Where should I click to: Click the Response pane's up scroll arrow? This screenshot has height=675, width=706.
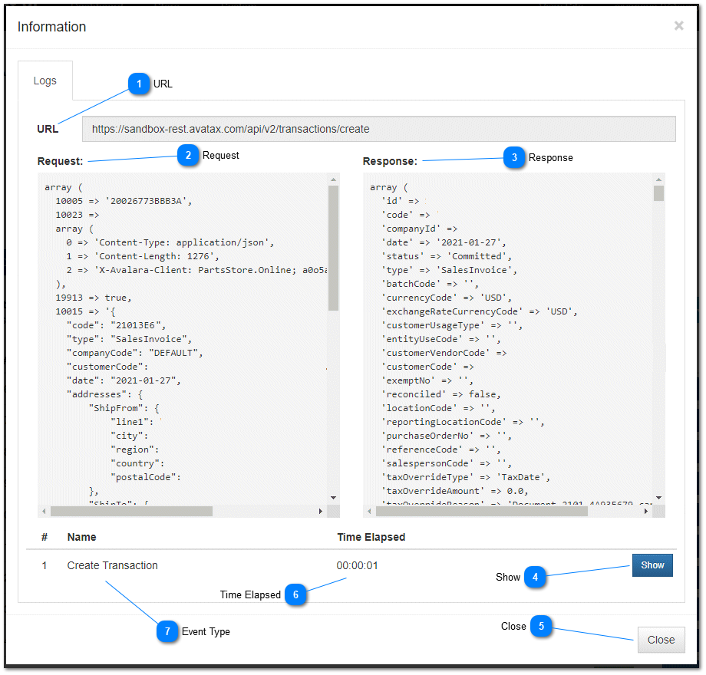click(x=658, y=179)
